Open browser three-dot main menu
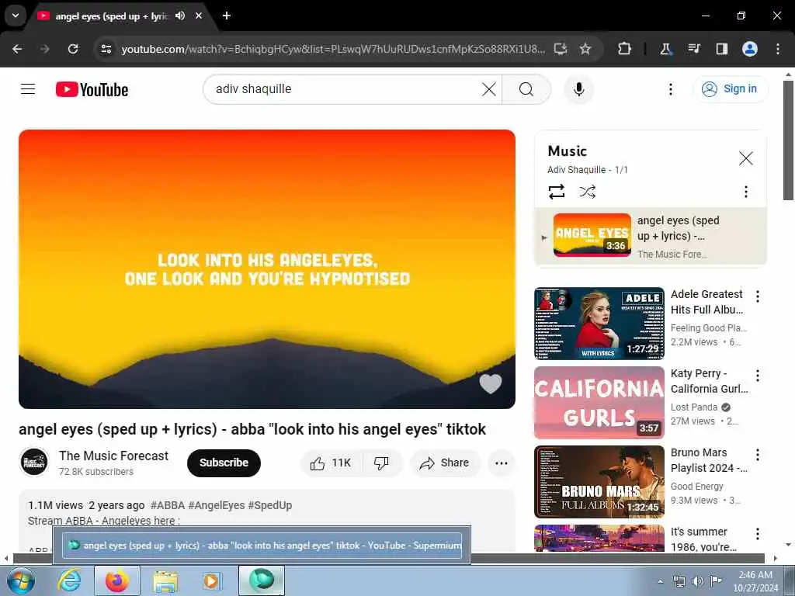795x596 pixels. (x=778, y=49)
